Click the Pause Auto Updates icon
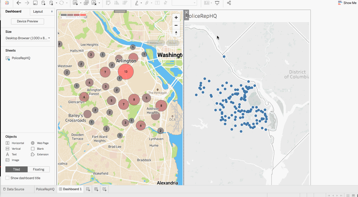 (x=51, y=3)
